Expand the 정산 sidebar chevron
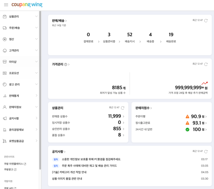 [x=37, y=39]
